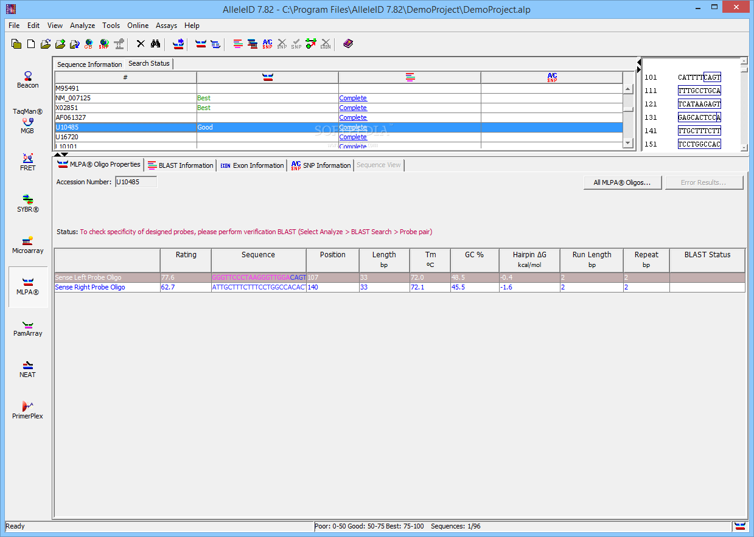The height and width of the screenshot is (537, 754).
Task: Click Complete link for X02851
Action: [353, 108]
